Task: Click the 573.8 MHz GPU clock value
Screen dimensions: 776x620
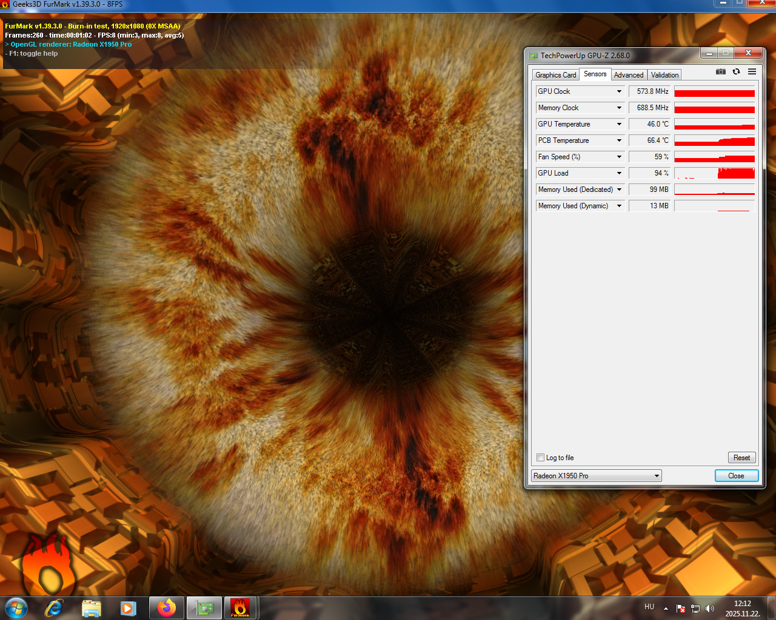Action: (649, 91)
